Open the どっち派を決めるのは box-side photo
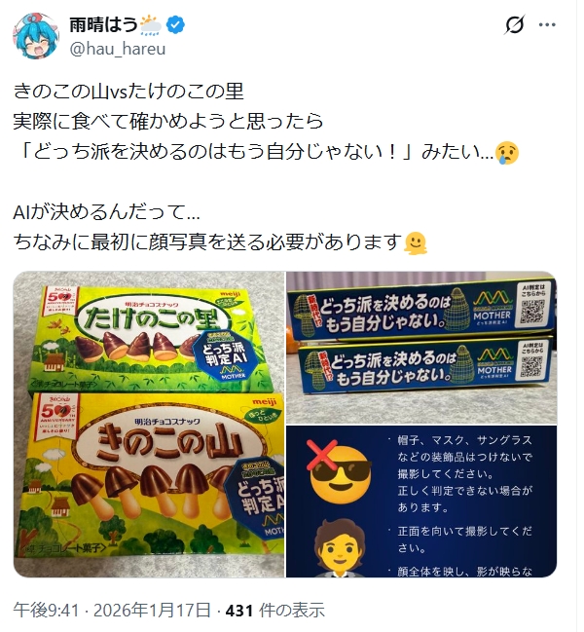This screenshot has width=584, height=632. [421, 348]
